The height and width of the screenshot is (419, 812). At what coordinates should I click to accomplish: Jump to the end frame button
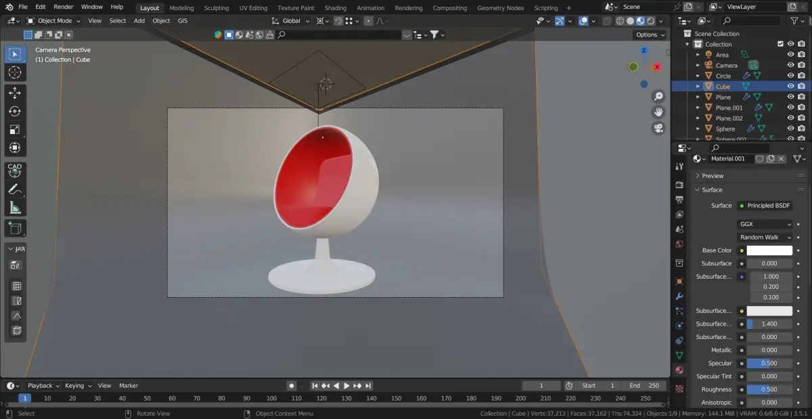coord(369,386)
